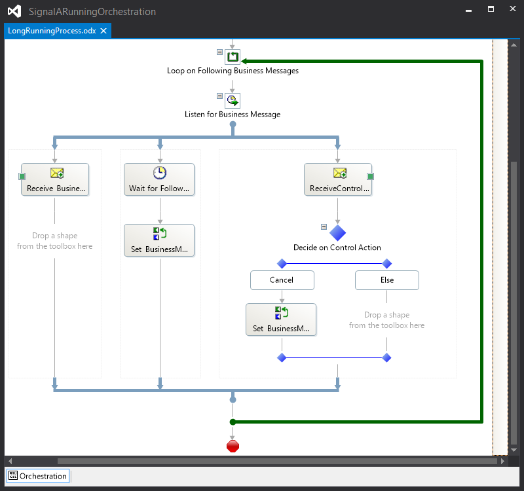Click the bottom-right blue decision merge diamond

click(387, 357)
